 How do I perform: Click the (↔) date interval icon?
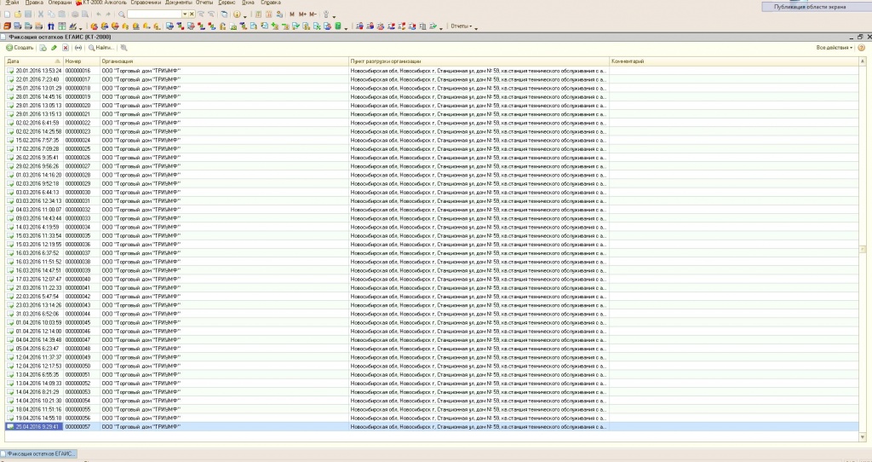pos(78,48)
